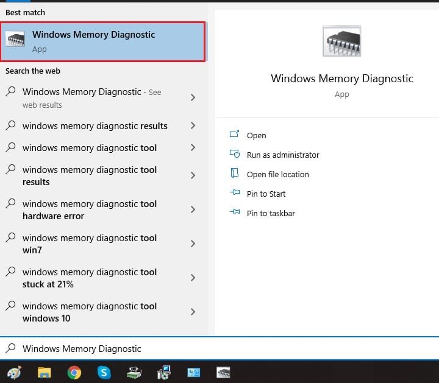Launch Google Chrome from the taskbar
Viewport: 439px width, 383px height.
coord(74,373)
